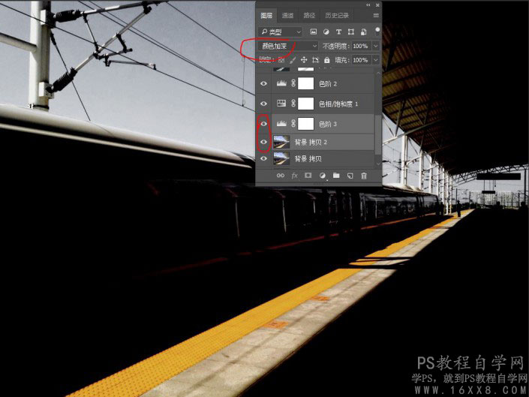
Task: Open the layer styles fx button
Action: pyautogui.click(x=295, y=176)
